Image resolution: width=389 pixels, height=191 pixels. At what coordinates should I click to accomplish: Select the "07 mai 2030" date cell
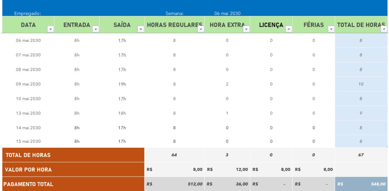point(28,55)
